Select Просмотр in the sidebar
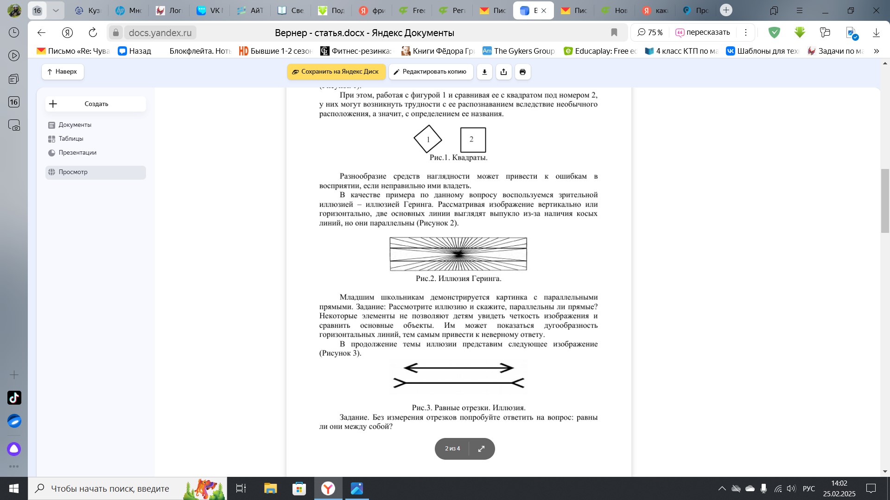 pos(95,172)
